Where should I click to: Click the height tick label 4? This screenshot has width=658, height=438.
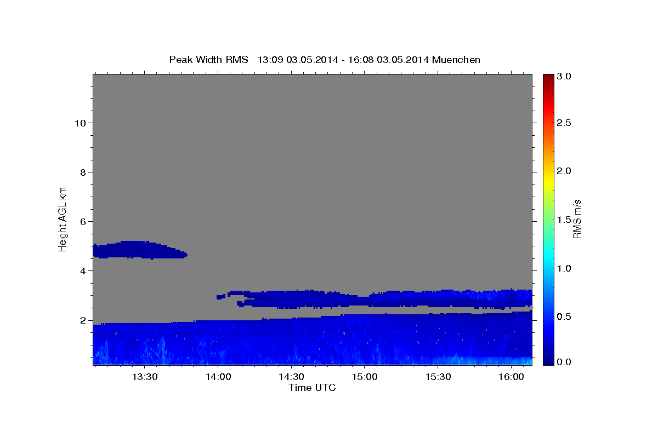82,271
